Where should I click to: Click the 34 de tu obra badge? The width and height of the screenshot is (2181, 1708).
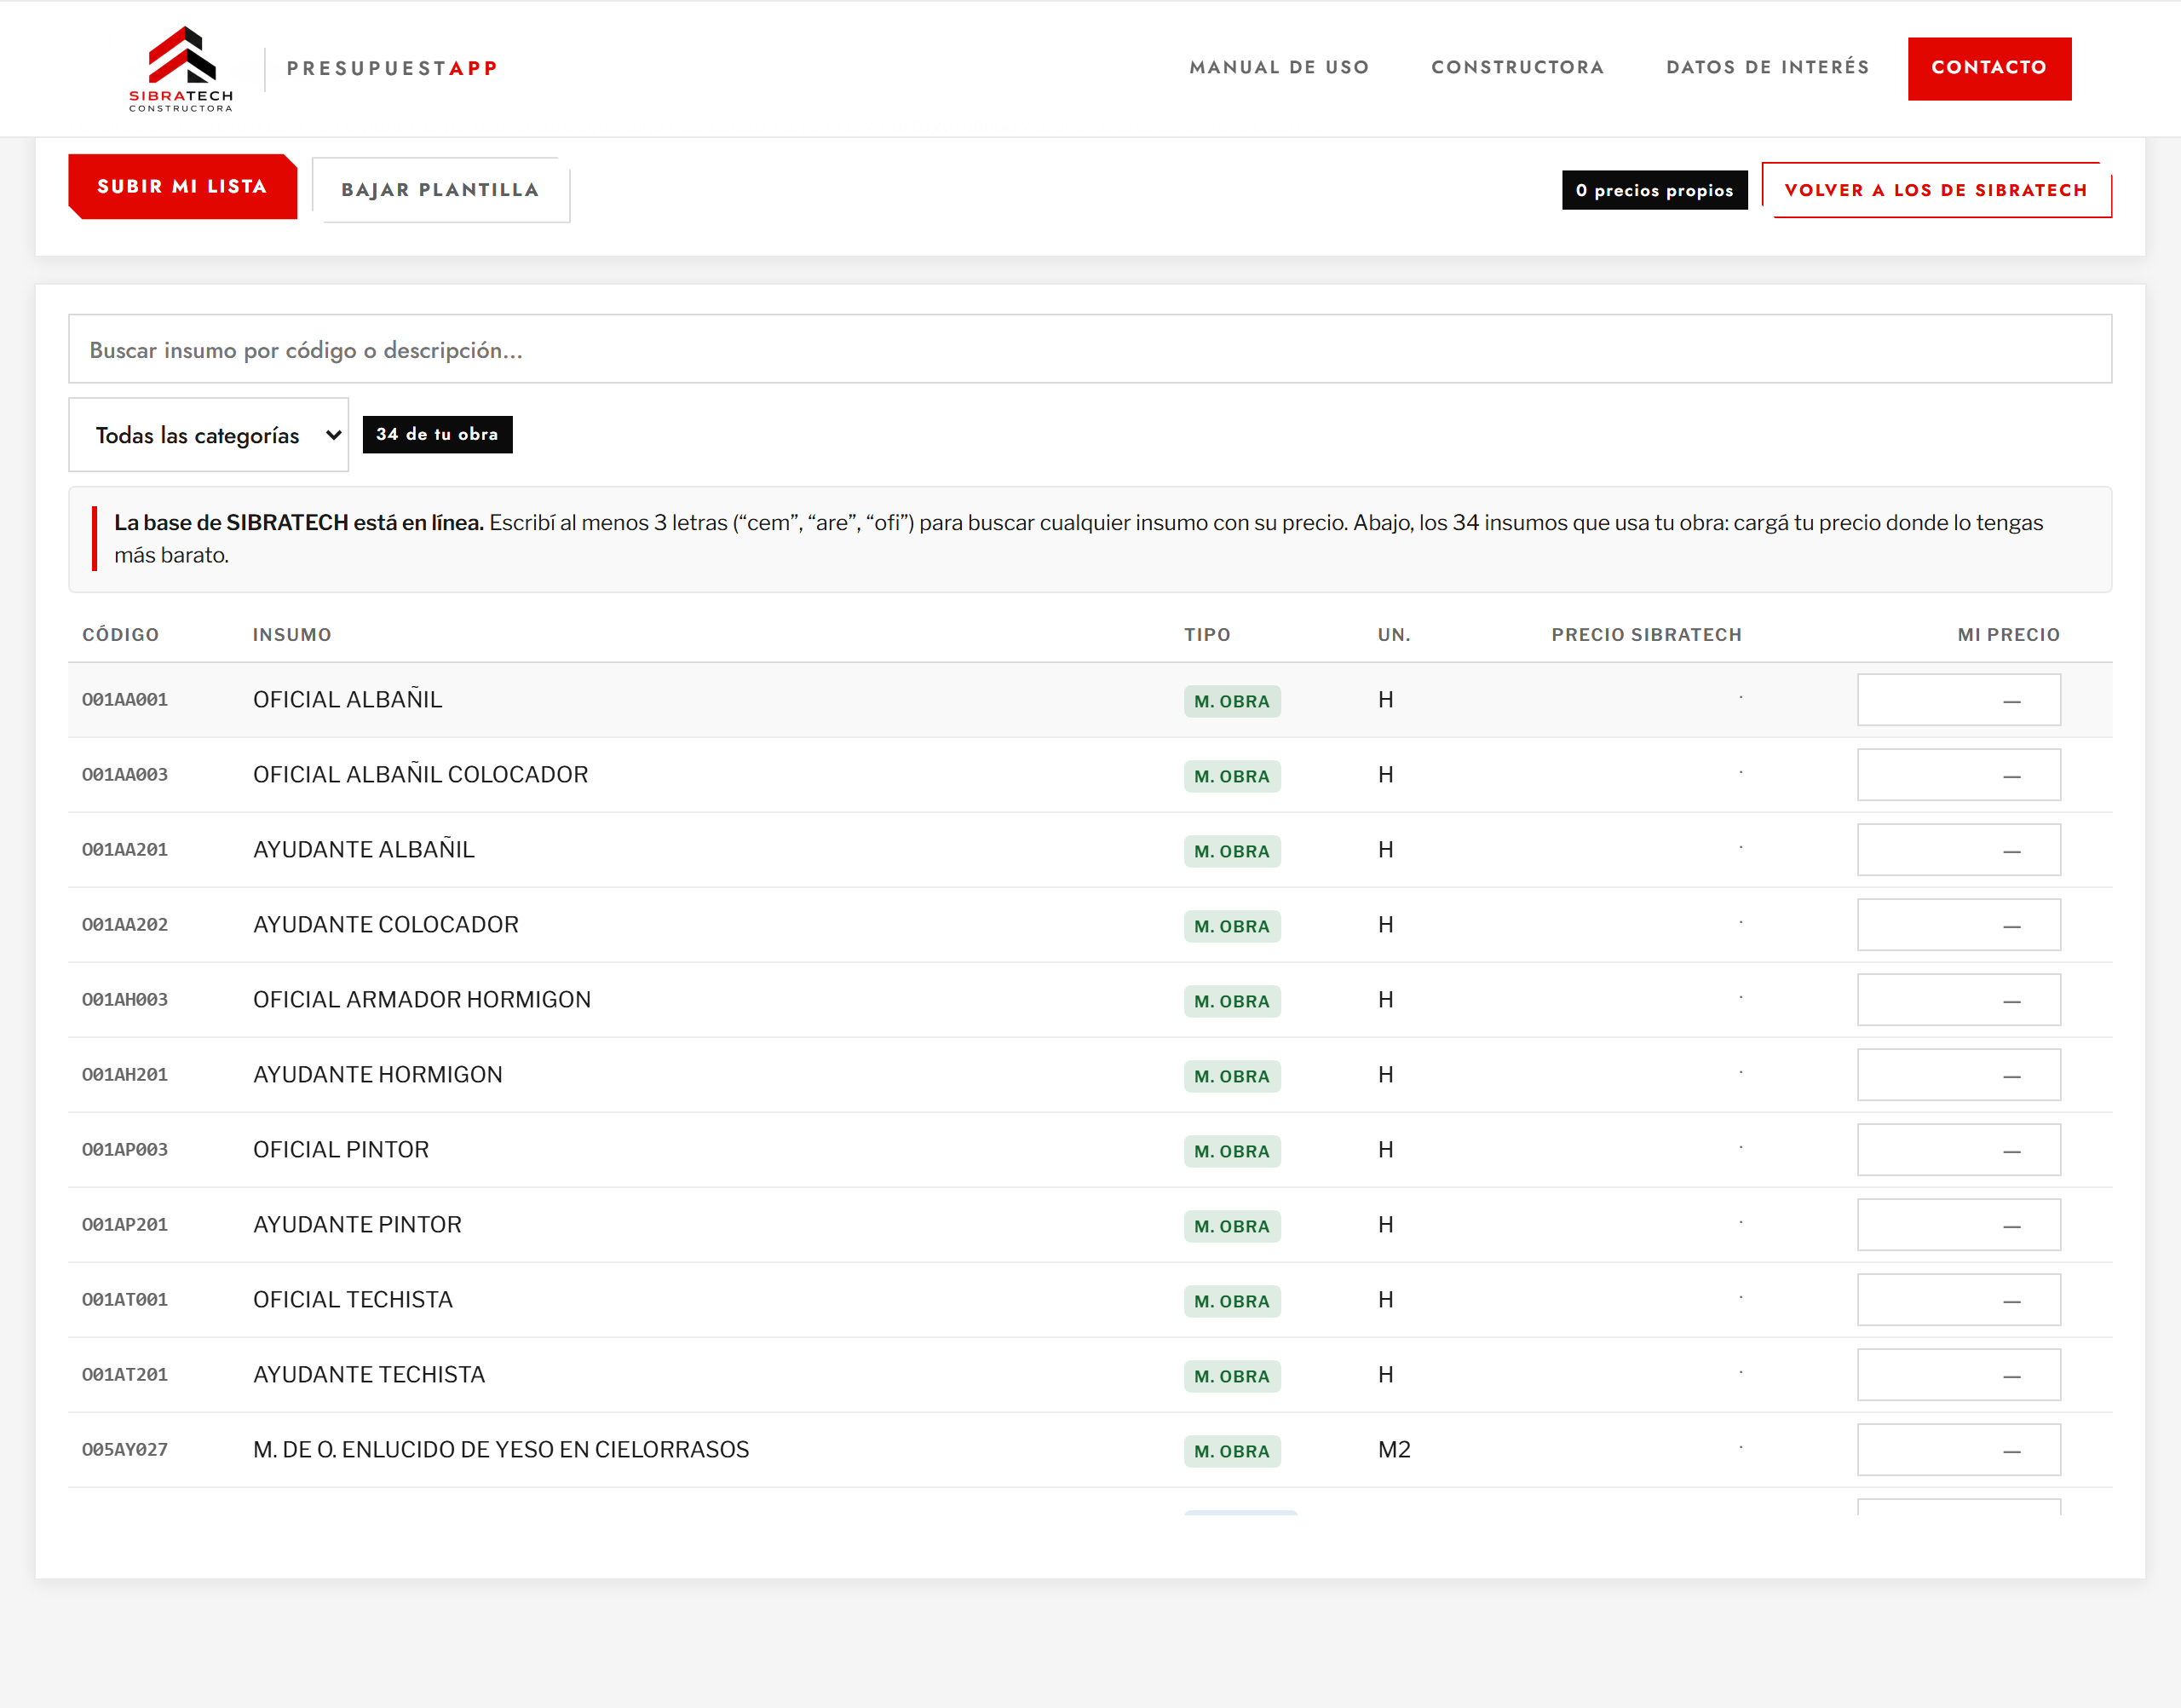(x=437, y=434)
